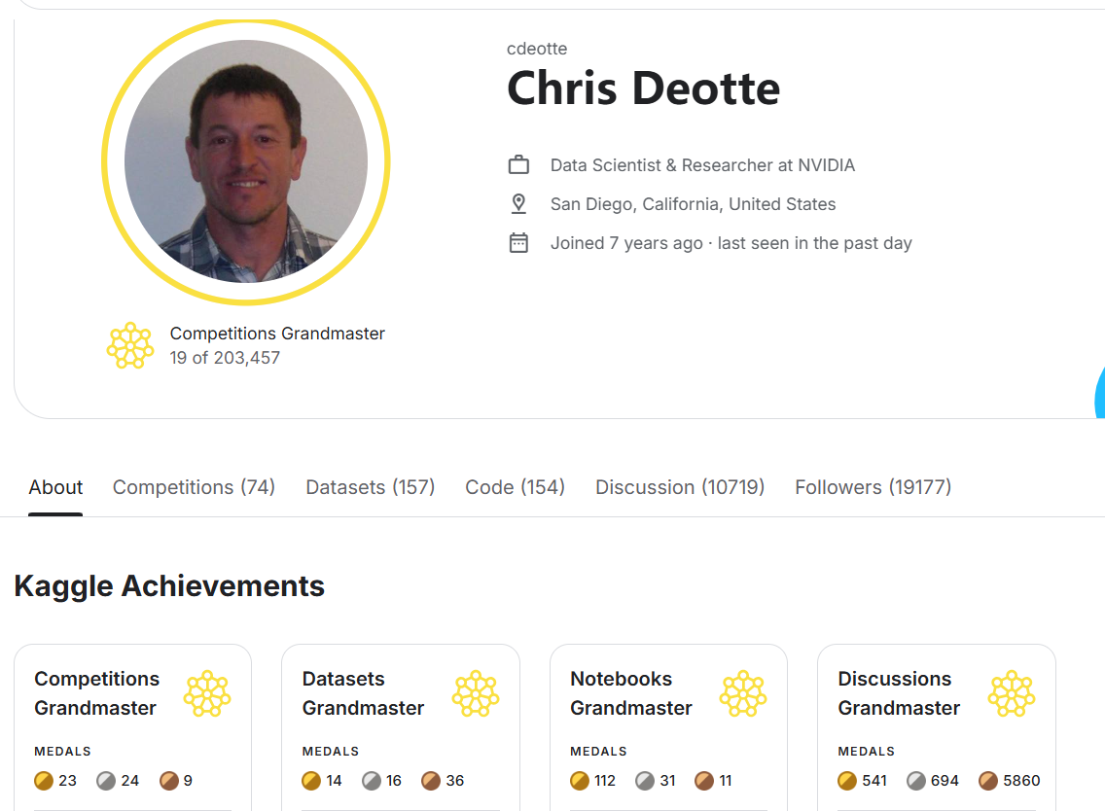Click the gold medal icon in Discussions card
Viewport: 1105px width, 811px height.
pyautogui.click(x=847, y=780)
